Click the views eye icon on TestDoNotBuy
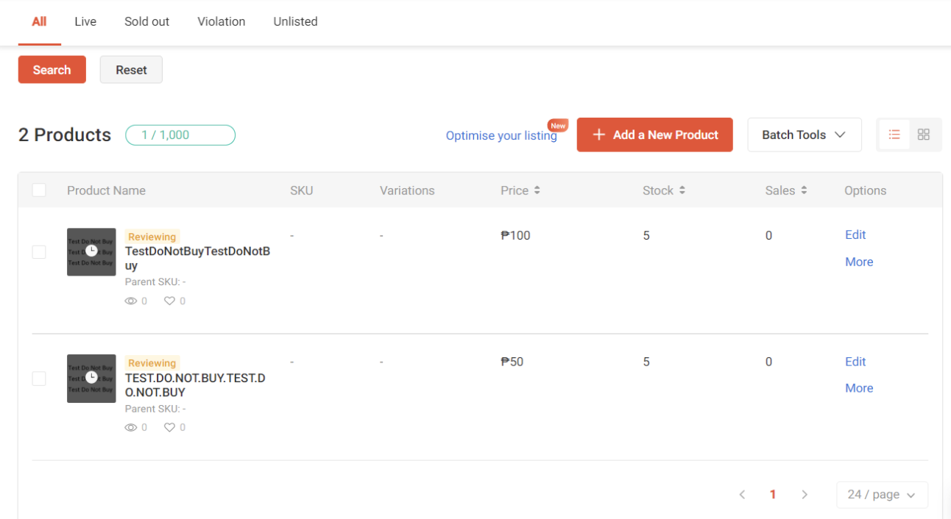This screenshot has height=519, width=951. pos(131,301)
